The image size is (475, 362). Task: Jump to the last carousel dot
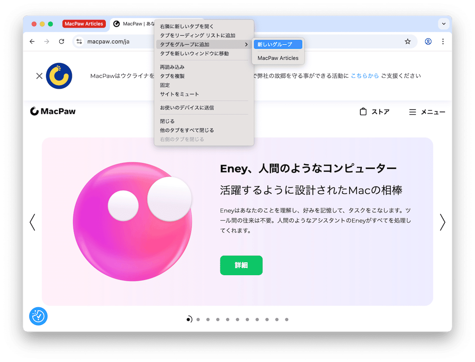point(286,319)
